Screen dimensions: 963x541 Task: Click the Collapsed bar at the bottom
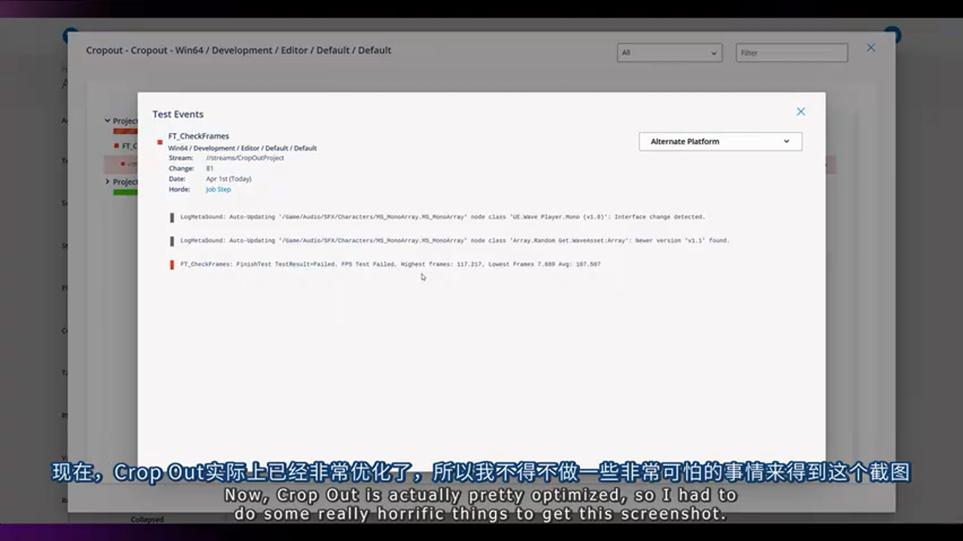click(147, 519)
